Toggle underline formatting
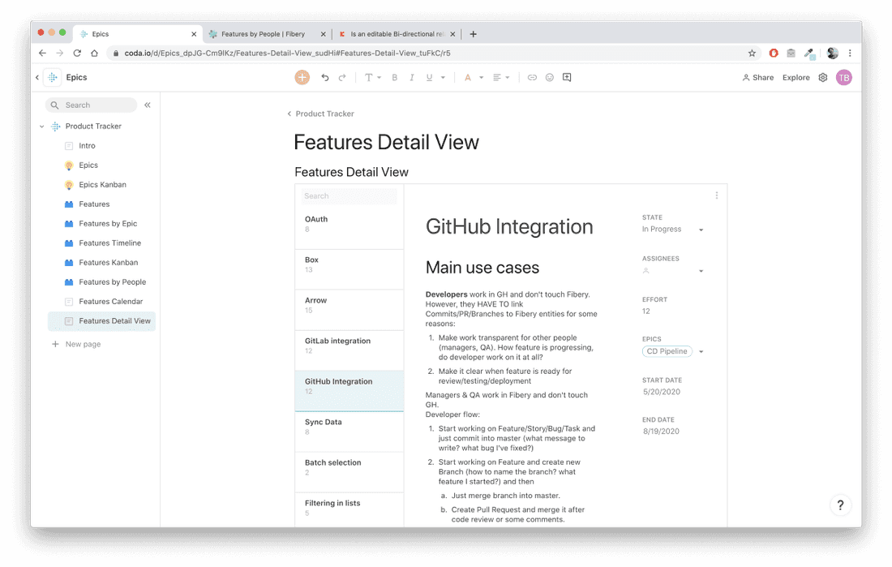Viewport: 892px width, 567px height. pos(429,78)
